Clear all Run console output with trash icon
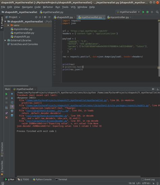Screen dimensions: 160x185 point(12,115)
